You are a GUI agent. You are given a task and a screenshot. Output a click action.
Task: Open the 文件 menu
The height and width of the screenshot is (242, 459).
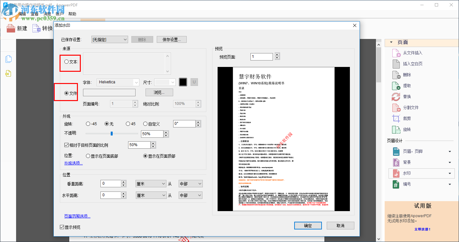tap(9, 14)
